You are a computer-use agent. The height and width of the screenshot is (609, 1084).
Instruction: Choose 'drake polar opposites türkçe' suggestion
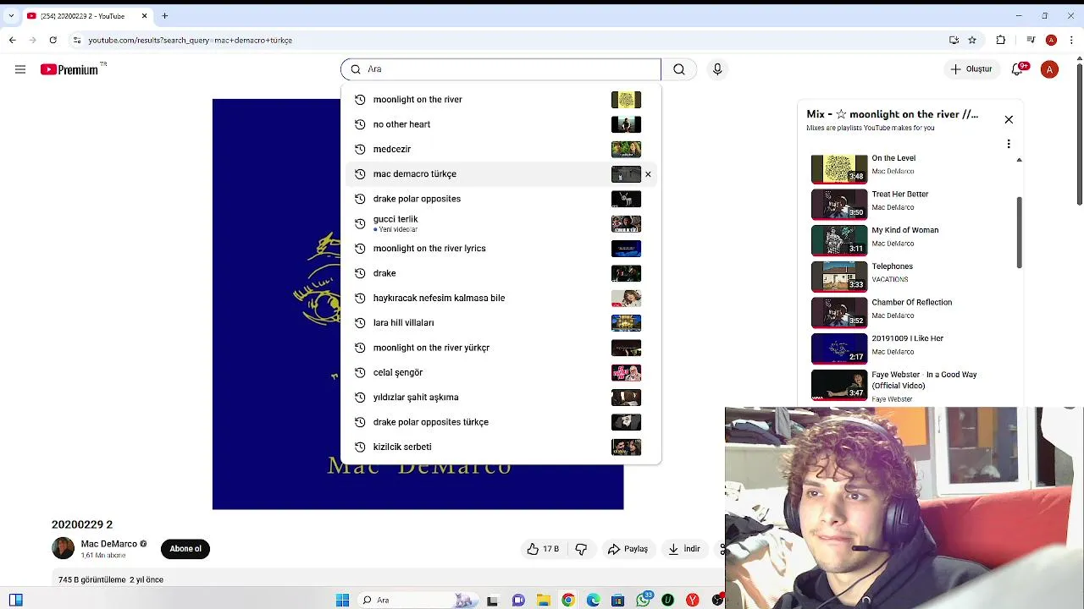pyautogui.click(x=501, y=422)
